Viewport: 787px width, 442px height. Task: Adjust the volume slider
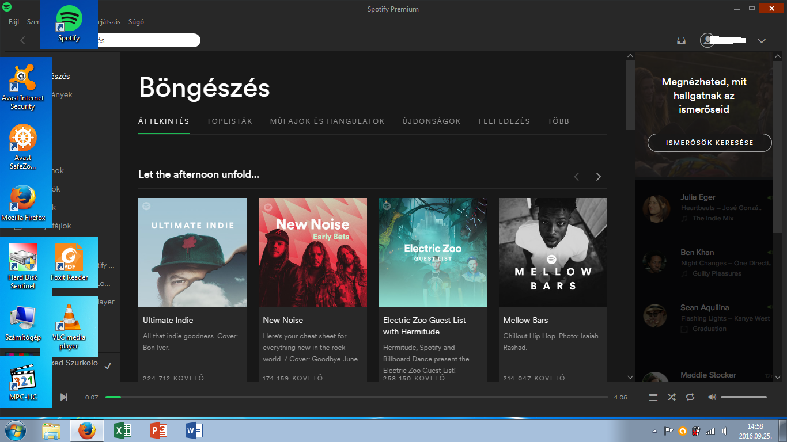(744, 397)
